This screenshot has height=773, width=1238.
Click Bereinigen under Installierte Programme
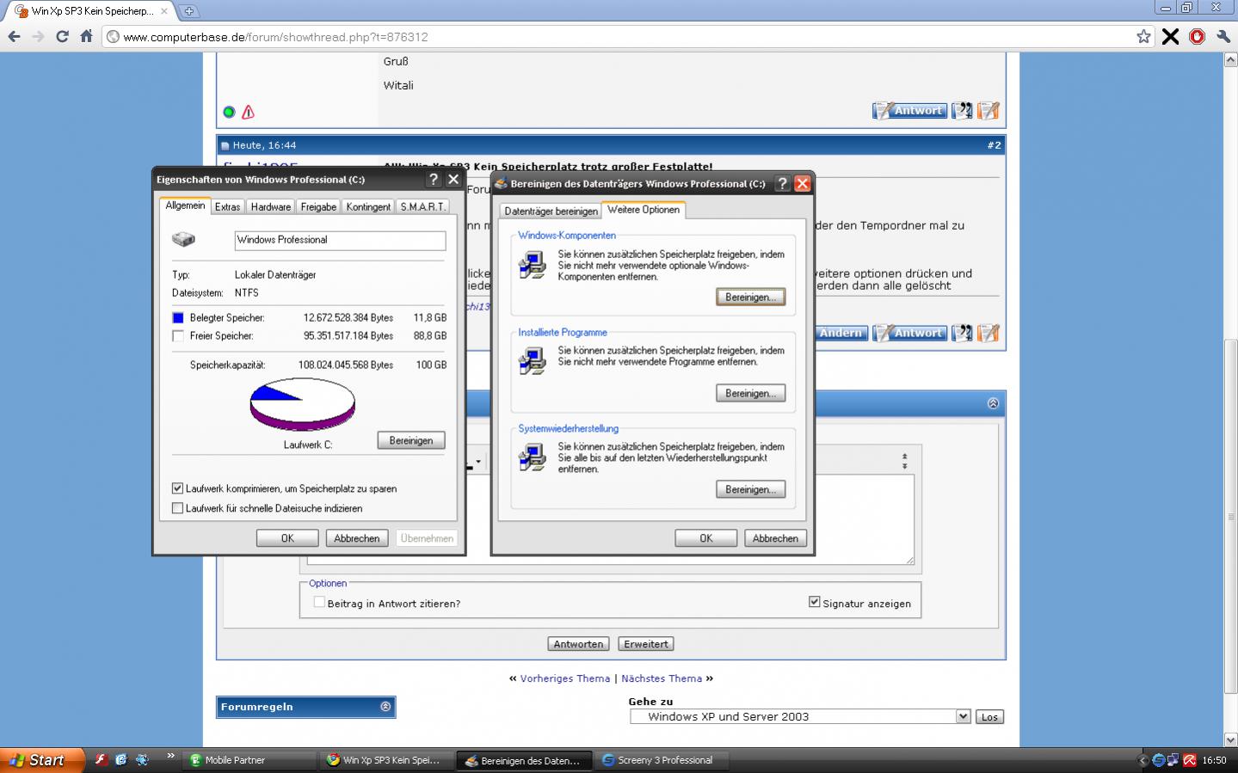click(750, 393)
